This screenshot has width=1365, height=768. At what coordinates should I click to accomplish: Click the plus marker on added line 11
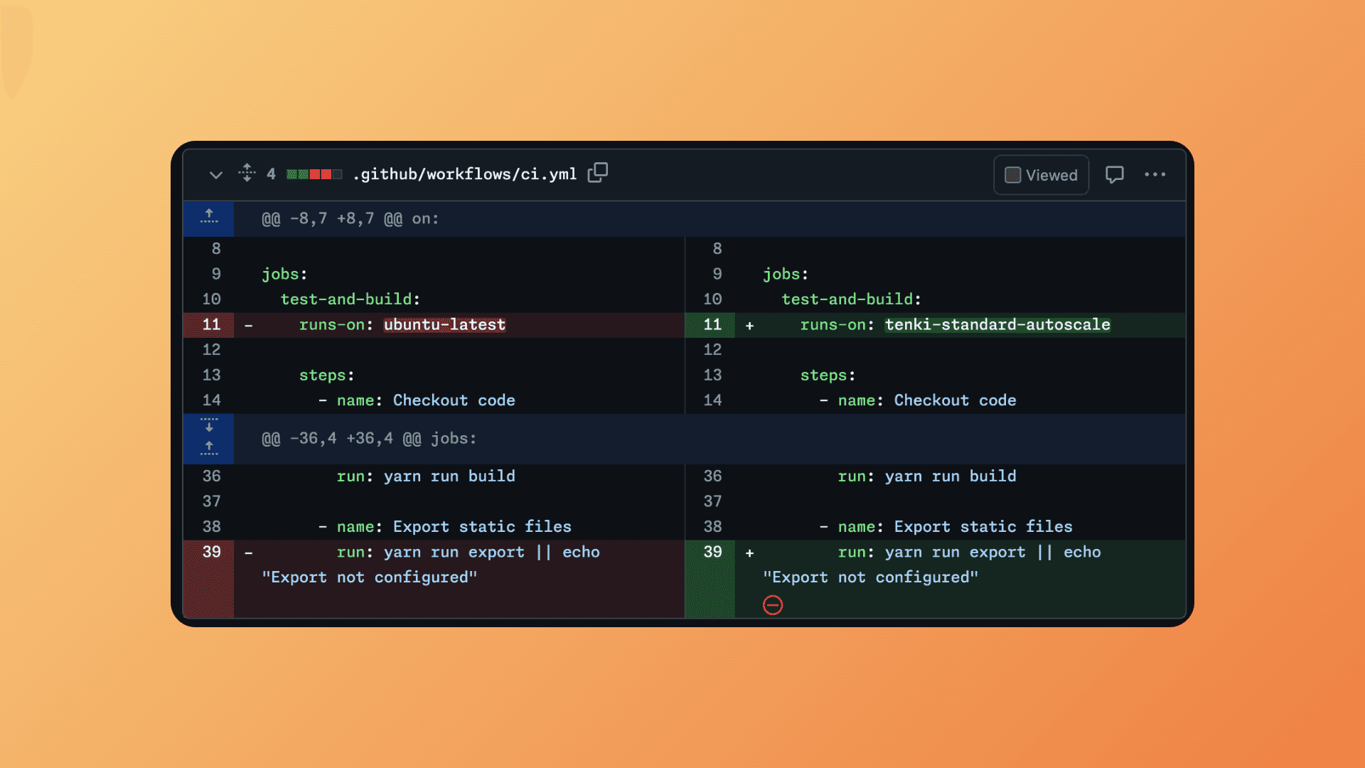(x=749, y=326)
